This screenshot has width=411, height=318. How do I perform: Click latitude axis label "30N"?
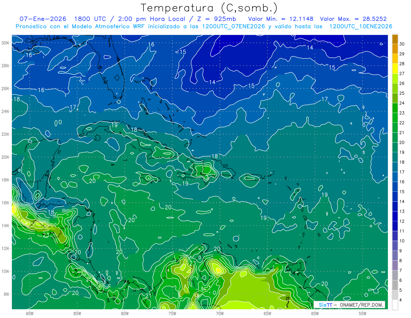coord(5,43)
